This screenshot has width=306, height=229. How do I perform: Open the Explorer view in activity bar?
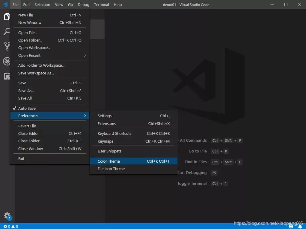[x=7, y=17]
